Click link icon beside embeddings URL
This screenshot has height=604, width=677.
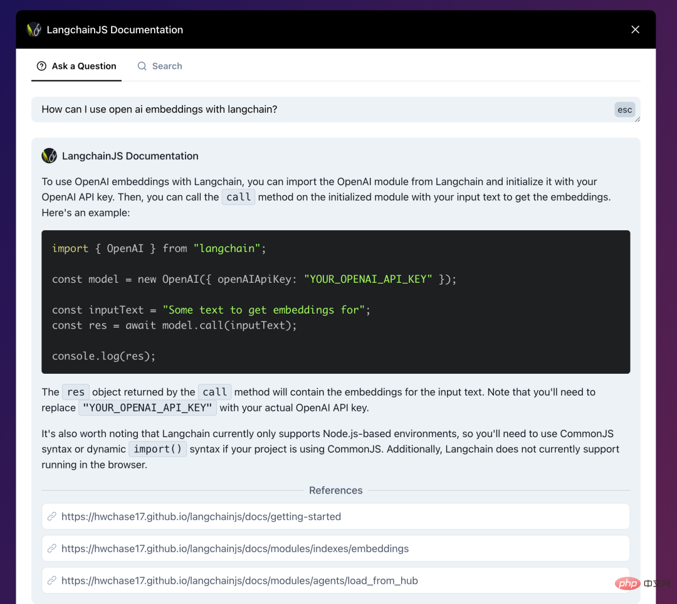click(53, 549)
